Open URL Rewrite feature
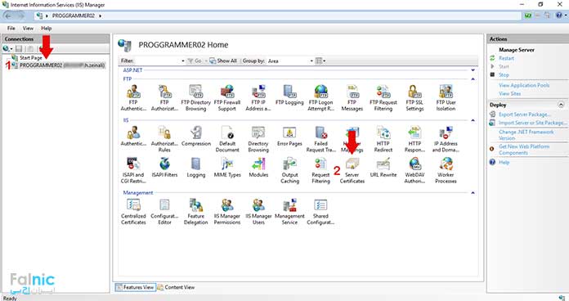The width and height of the screenshot is (569, 301). tap(383, 168)
